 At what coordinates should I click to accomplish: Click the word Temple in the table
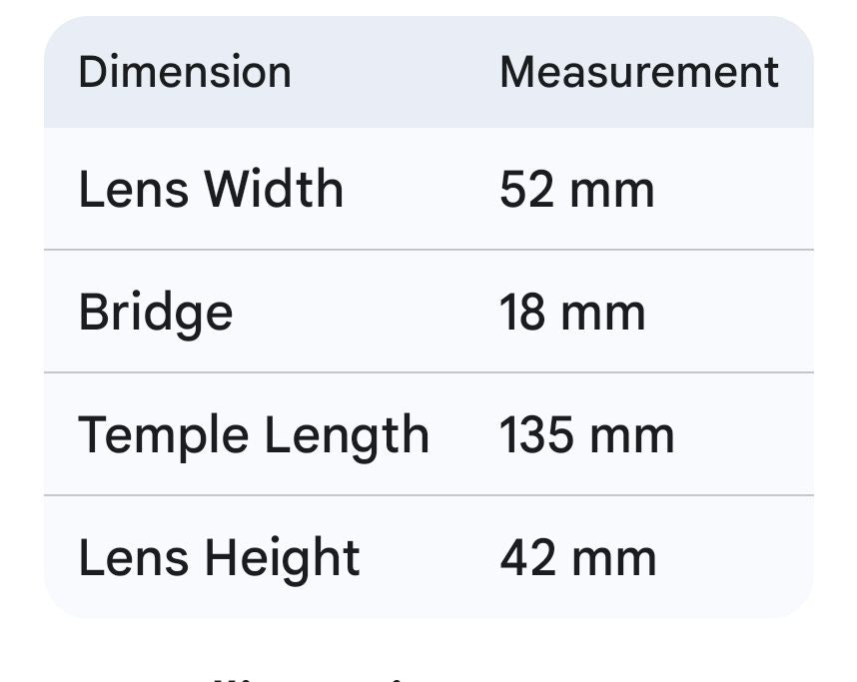pos(164,437)
